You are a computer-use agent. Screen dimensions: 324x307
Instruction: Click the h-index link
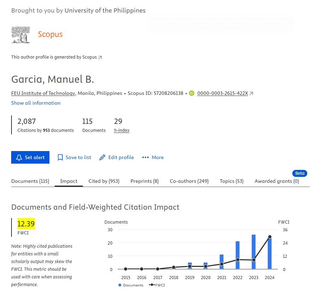[122, 130]
